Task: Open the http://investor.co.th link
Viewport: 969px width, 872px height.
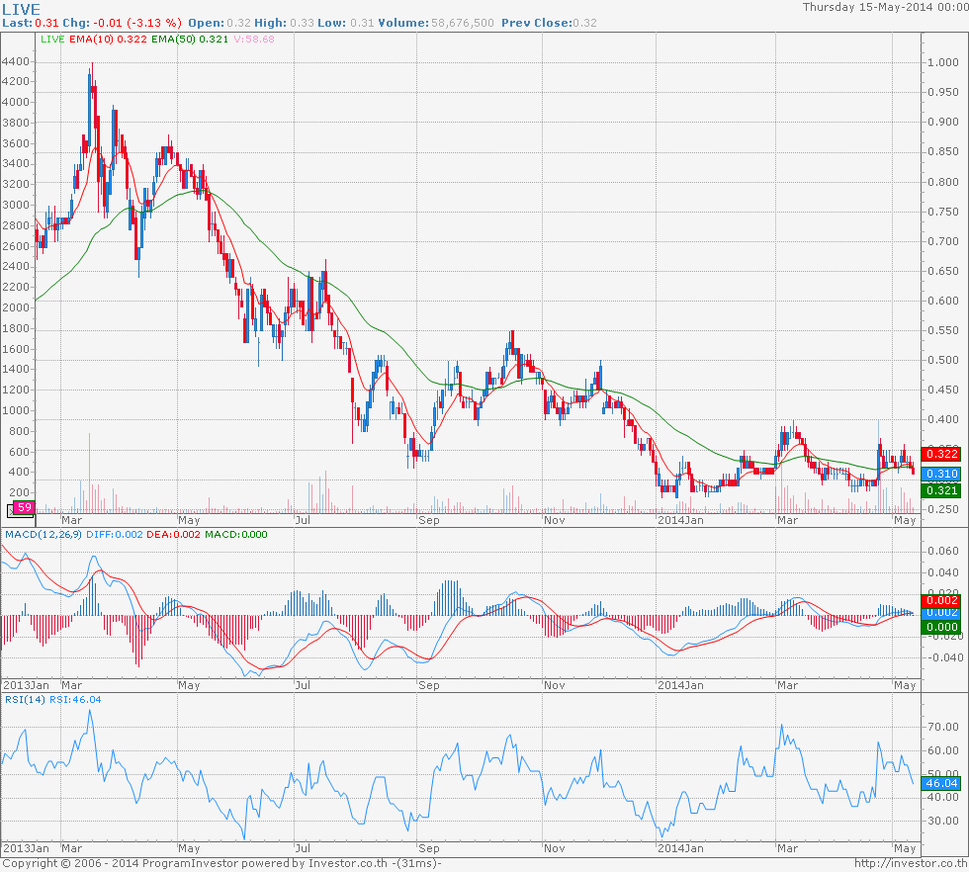Action: pyautogui.click(x=911, y=863)
